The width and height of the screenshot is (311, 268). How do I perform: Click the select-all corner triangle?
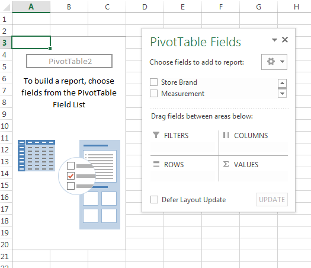tap(7, 7)
